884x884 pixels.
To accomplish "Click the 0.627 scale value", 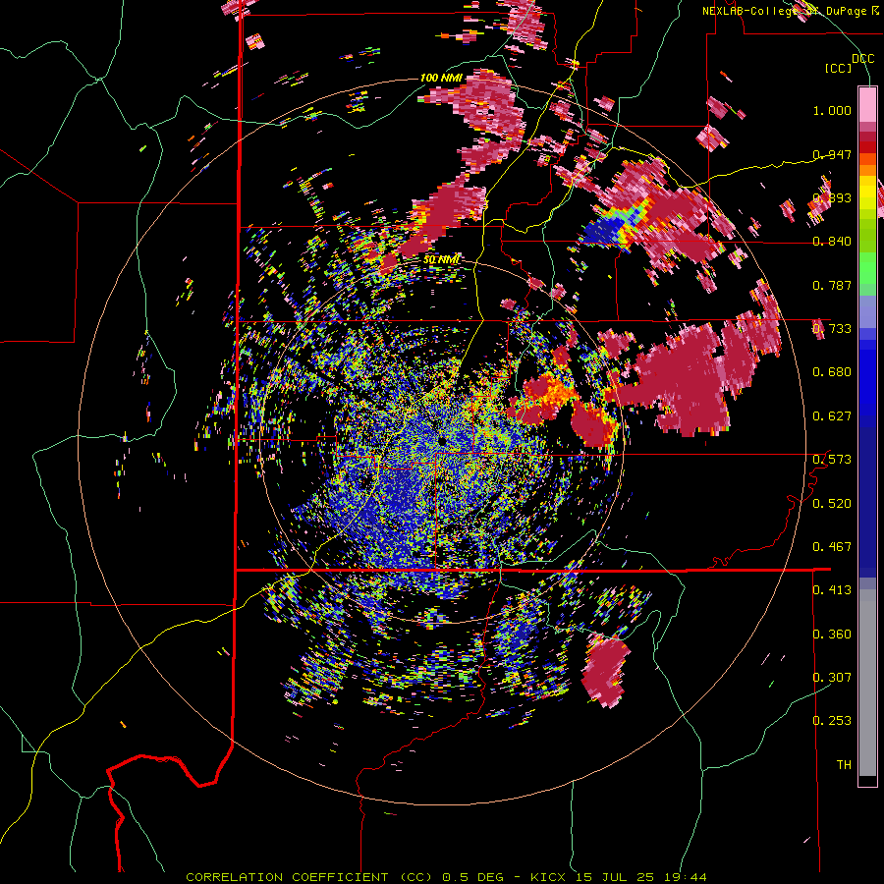I will coord(832,416).
